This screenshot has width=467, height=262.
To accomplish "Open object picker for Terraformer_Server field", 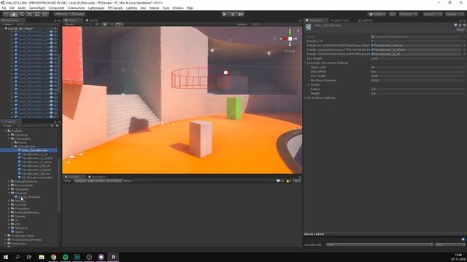I will coord(464,45).
